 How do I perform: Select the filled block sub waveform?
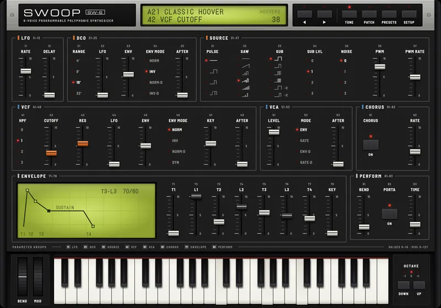pyautogui.click(x=278, y=80)
